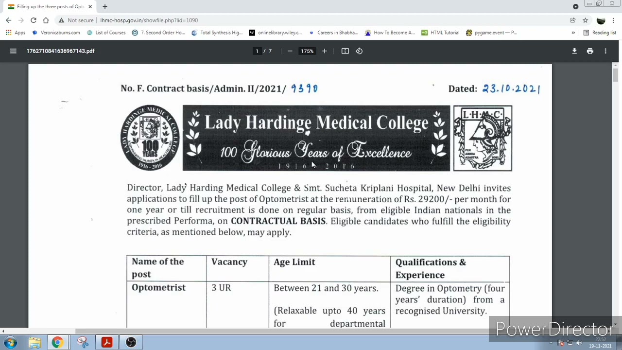622x350 pixels.
Task: Open the Reading list panel
Action: point(600,33)
